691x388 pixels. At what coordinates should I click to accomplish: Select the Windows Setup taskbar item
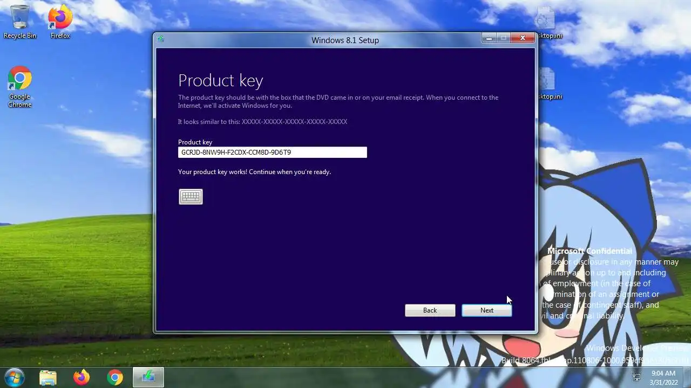[148, 377]
